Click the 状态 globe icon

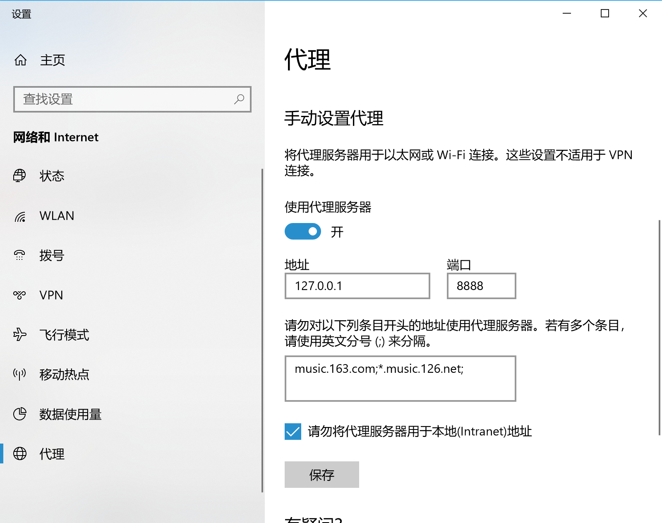click(19, 176)
